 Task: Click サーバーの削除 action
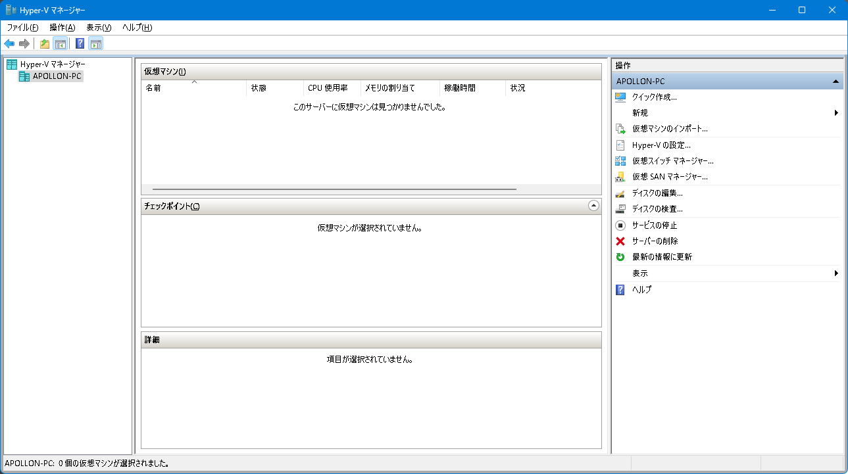pyautogui.click(x=655, y=241)
